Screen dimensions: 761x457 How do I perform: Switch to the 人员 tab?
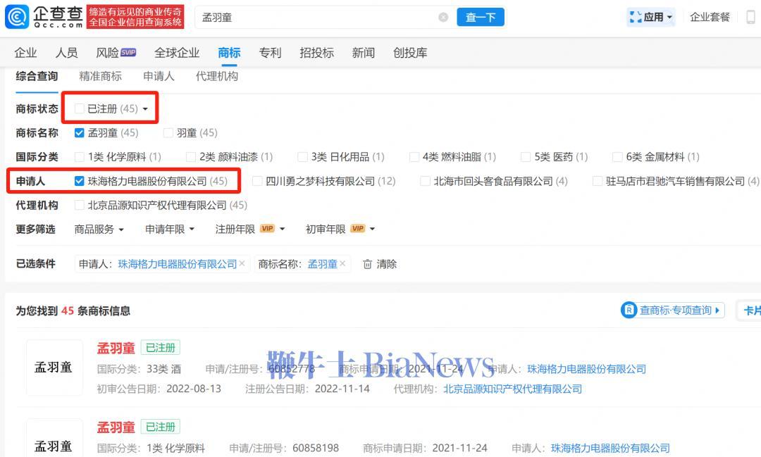[66, 52]
